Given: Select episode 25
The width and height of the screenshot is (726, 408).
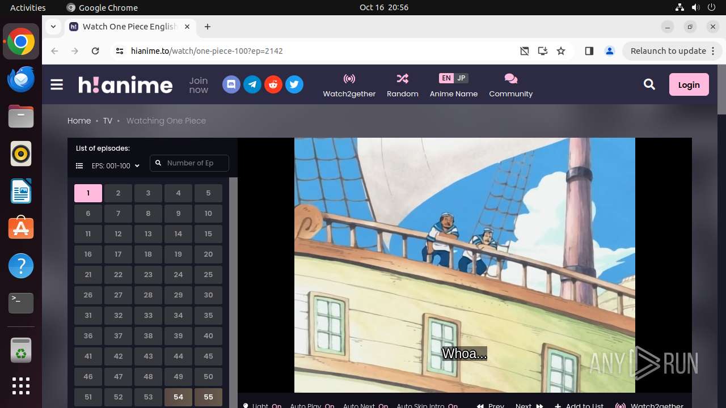Looking at the screenshot, I should coord(208,275).
